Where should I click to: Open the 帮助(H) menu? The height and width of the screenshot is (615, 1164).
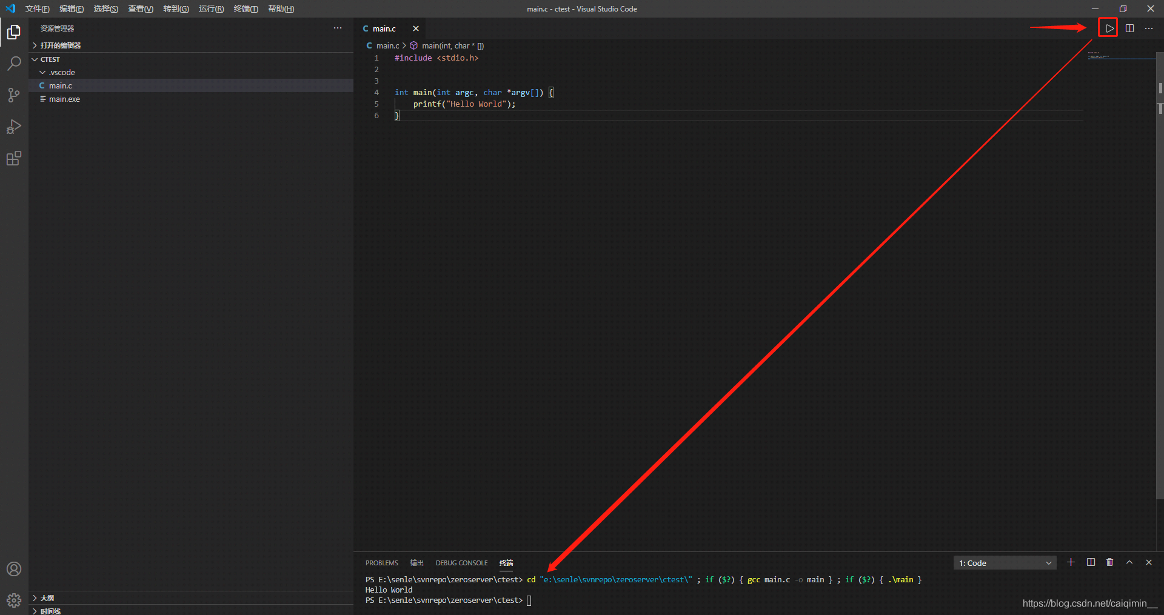[x=281, y=8]
